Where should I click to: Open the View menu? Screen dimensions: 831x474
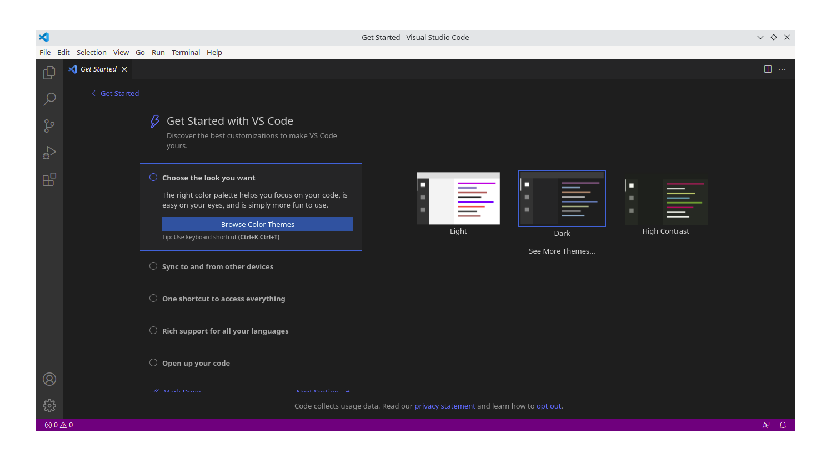pos(121,53)
